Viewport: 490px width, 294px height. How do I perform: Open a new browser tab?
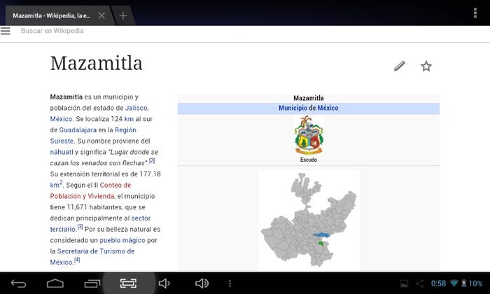pyautogui.click(x=123, y=15)
